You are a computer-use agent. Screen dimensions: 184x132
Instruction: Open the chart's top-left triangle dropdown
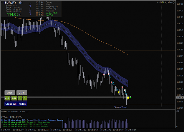point(2,2)
